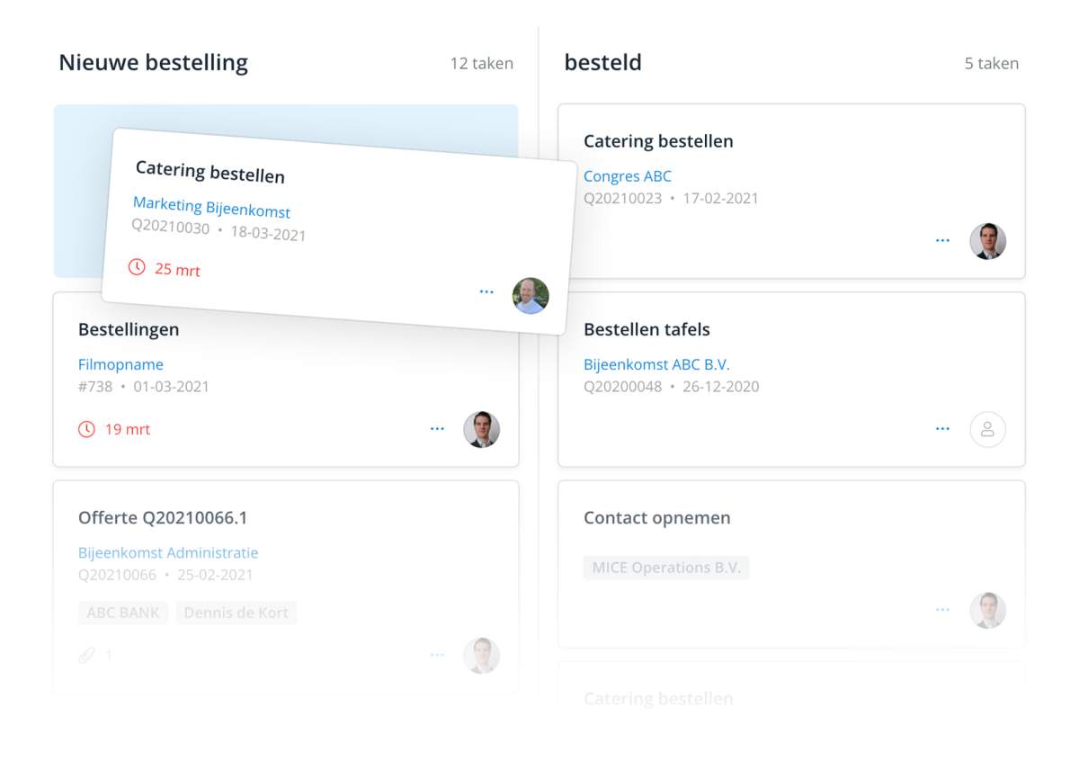Click assignee avatar on Congres ABC card
Viewport: 1079px width, 779px height.
coord(987,241)
